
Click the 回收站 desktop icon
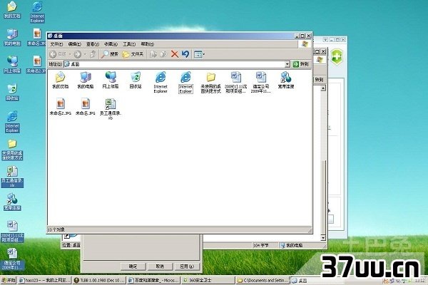(12, 92)
